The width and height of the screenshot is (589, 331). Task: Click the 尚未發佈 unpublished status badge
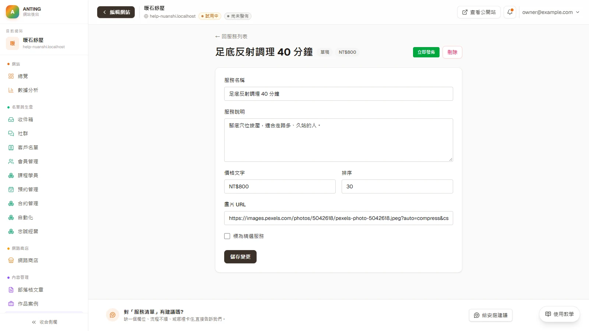(238, 16)
